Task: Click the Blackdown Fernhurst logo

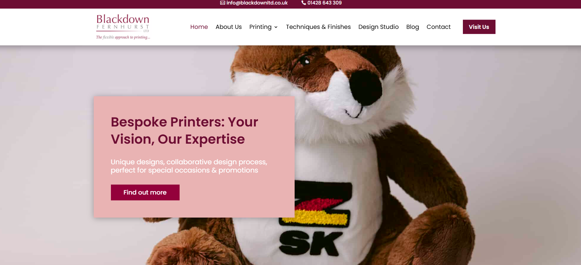Action: (x=123, y=27)
